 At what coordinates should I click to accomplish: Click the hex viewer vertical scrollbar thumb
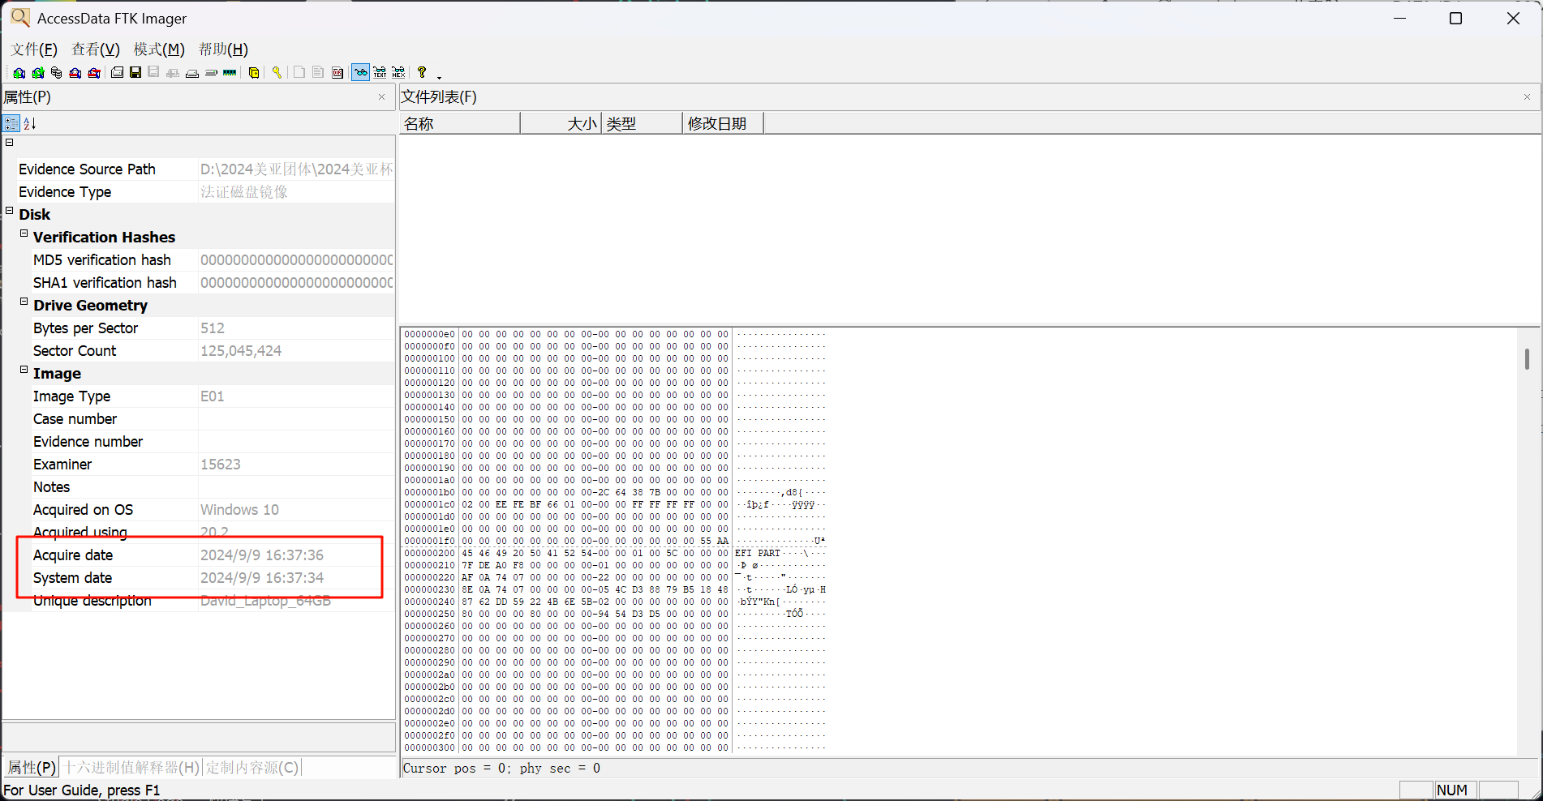click(1527, 359)
